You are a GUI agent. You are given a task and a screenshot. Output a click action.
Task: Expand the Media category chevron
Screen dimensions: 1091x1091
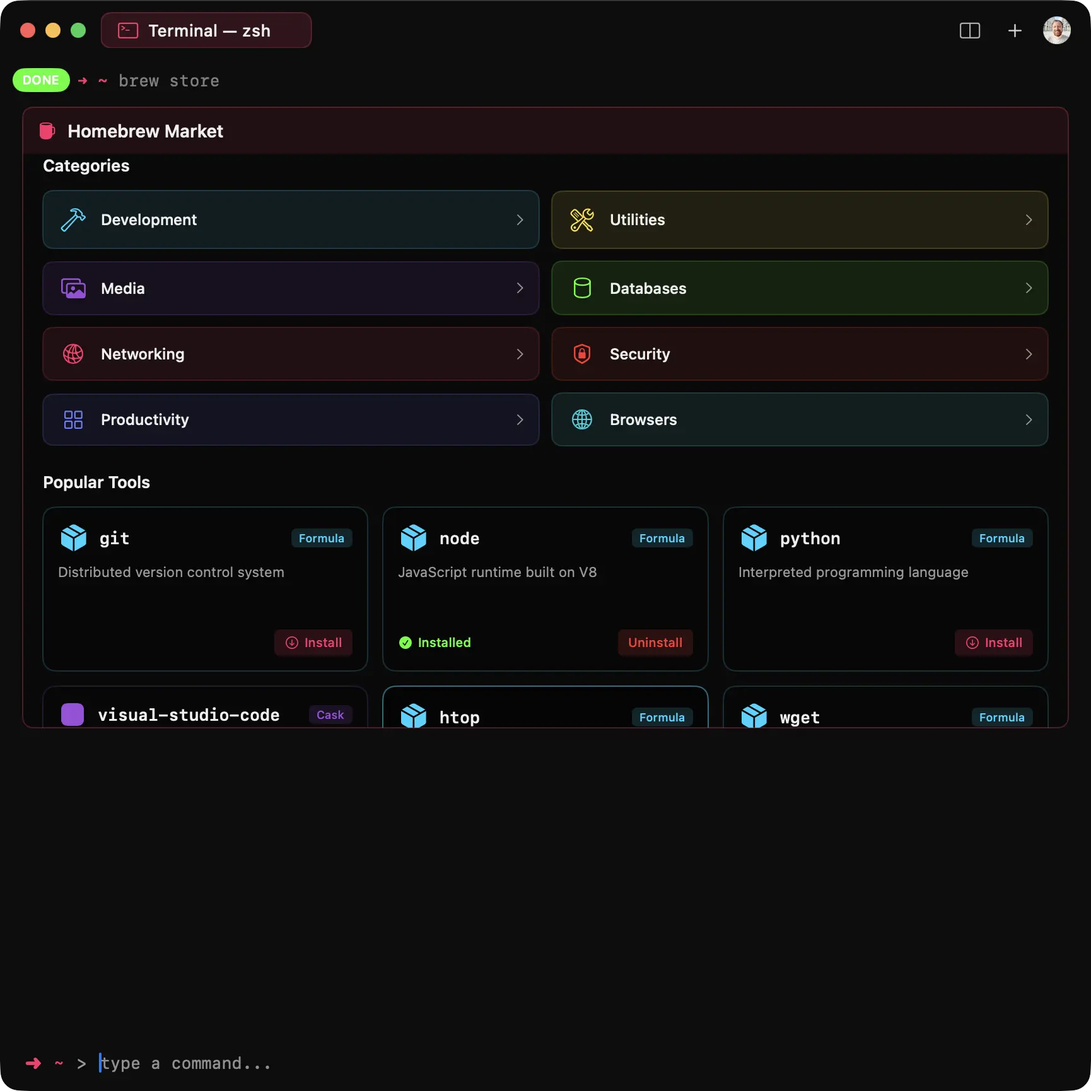[x=520, y=288]
